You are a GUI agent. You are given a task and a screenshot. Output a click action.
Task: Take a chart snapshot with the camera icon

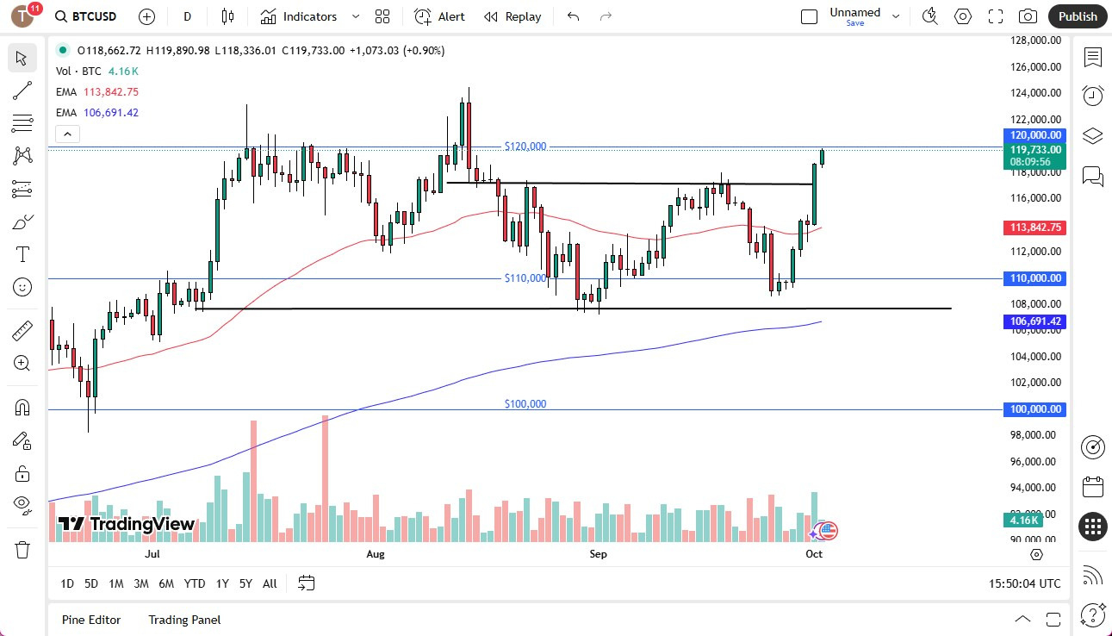click(1028, 16)
